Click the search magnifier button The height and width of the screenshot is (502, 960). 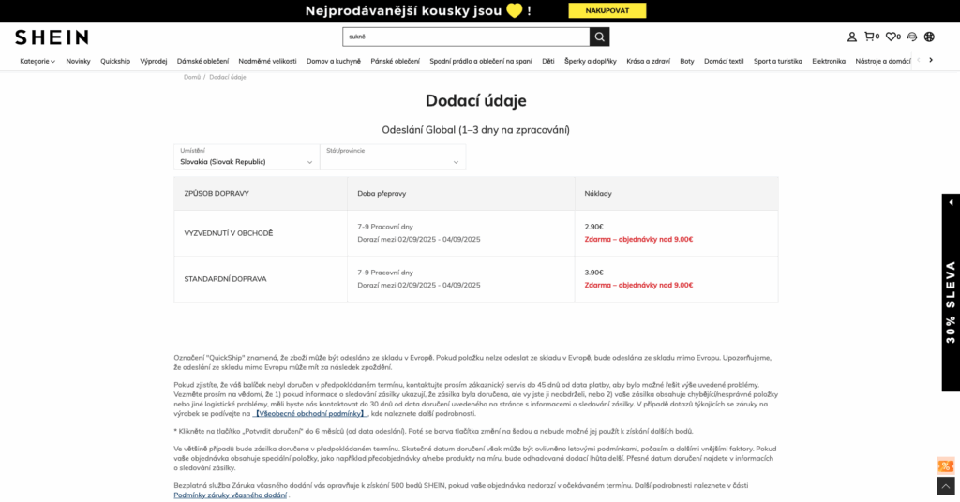[599, 37]
